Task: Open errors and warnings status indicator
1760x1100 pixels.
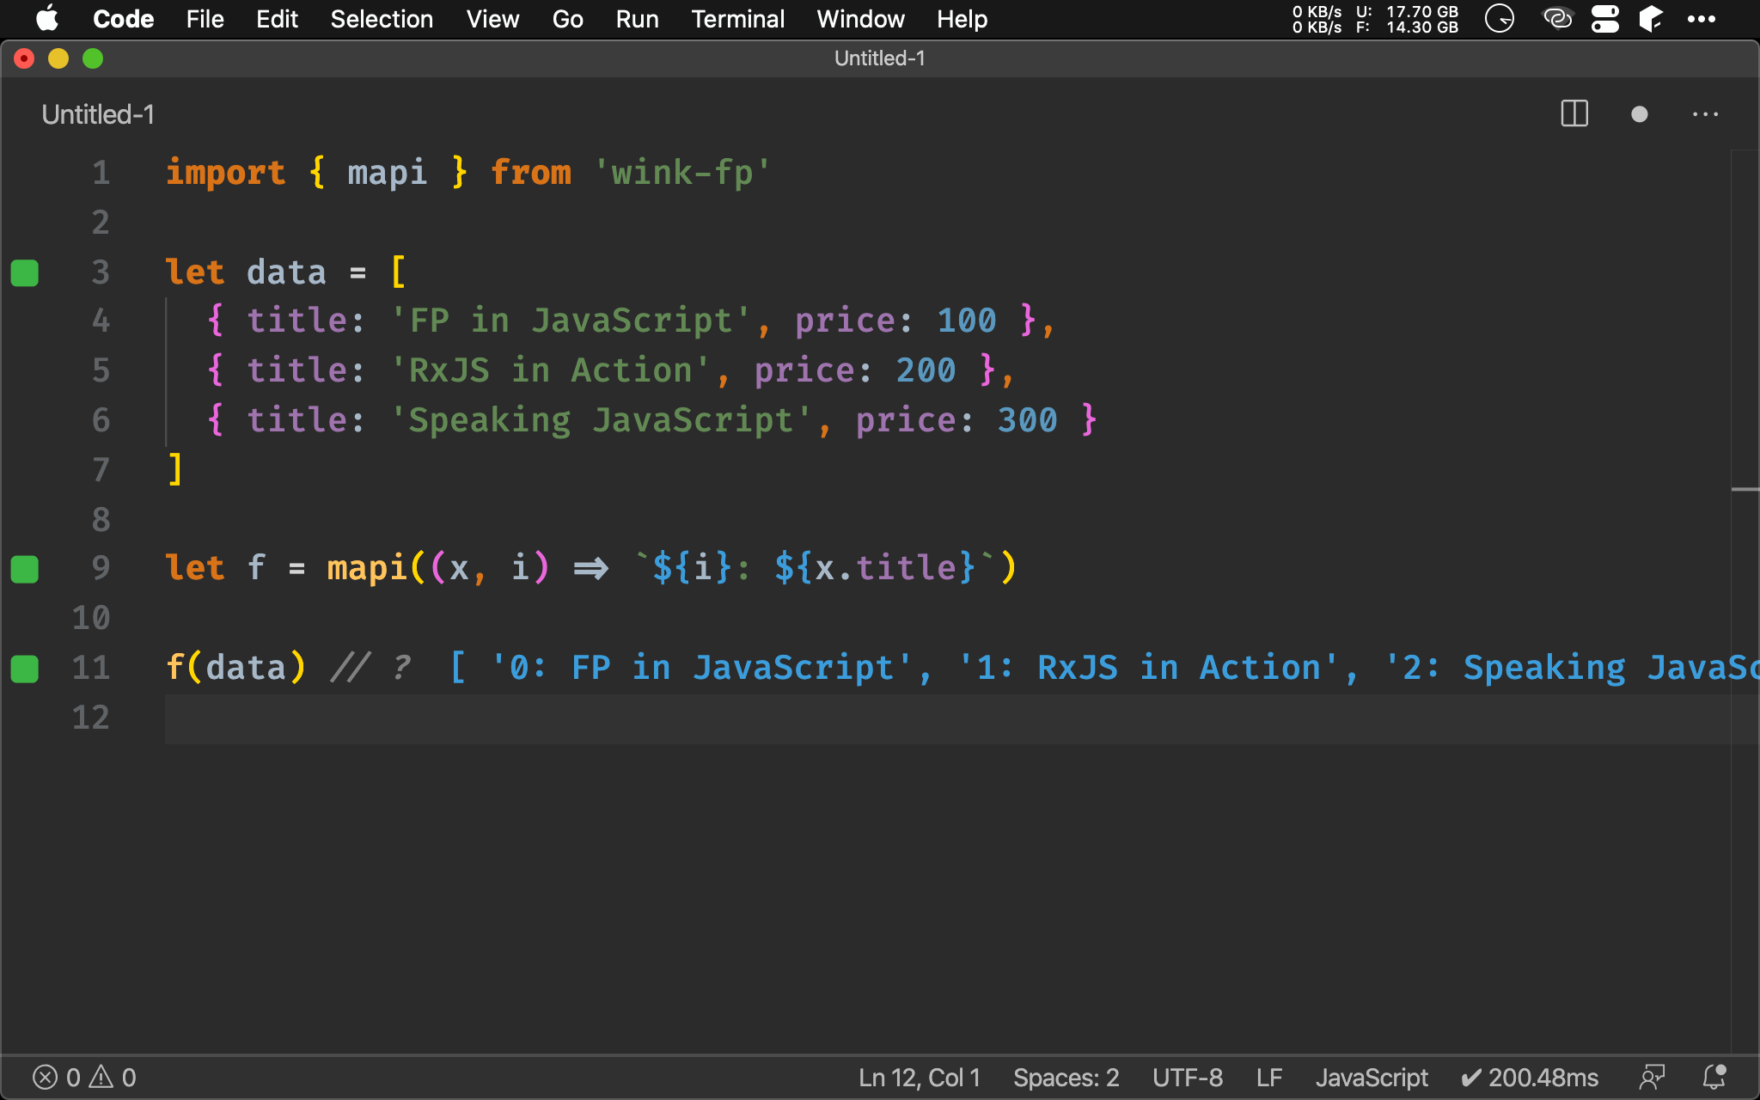Action: 84,1077
